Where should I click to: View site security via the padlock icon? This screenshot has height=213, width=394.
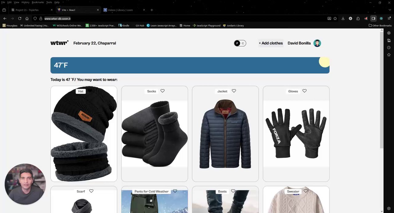[x=41, y=18]
